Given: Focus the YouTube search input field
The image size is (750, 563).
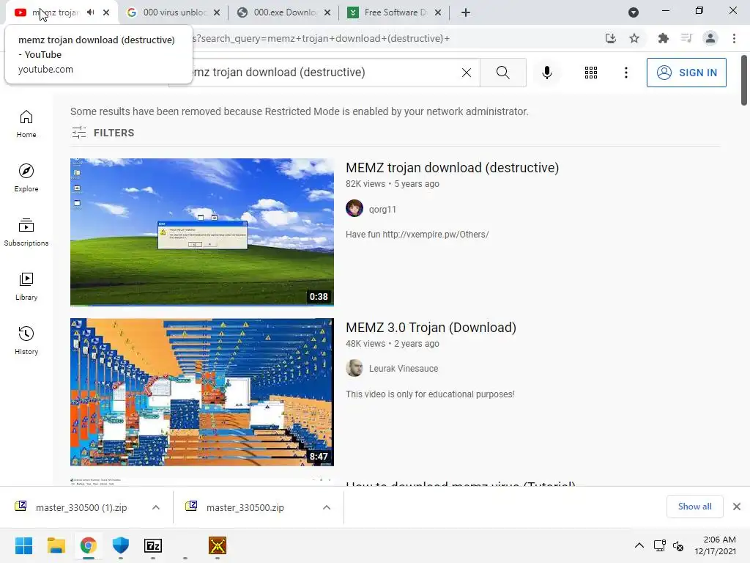Looking at the screenshot, I should tap(325, 73).
